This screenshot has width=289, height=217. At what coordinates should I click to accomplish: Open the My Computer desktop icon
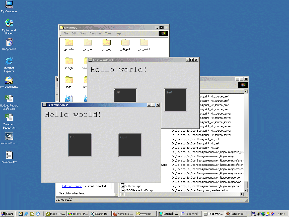[x=9, y=5]
